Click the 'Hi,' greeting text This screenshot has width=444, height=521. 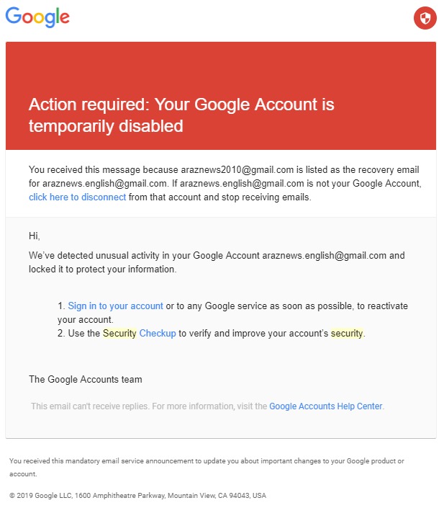[x=35, y=236]
